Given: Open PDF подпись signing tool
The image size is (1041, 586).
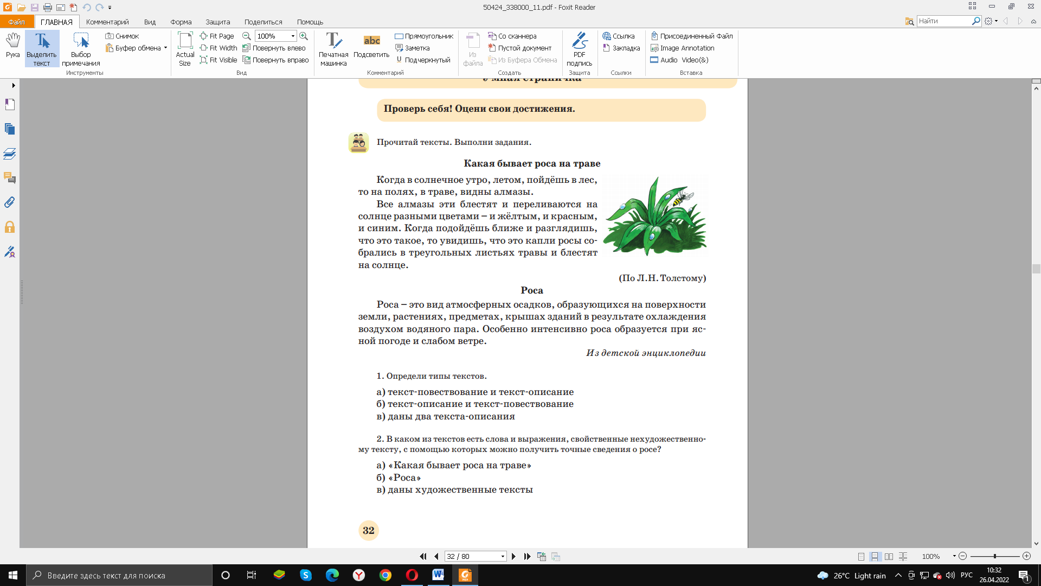Looking at the screenshot, I should (580, 49).
